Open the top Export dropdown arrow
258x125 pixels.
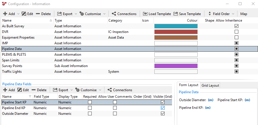point(76,14)
